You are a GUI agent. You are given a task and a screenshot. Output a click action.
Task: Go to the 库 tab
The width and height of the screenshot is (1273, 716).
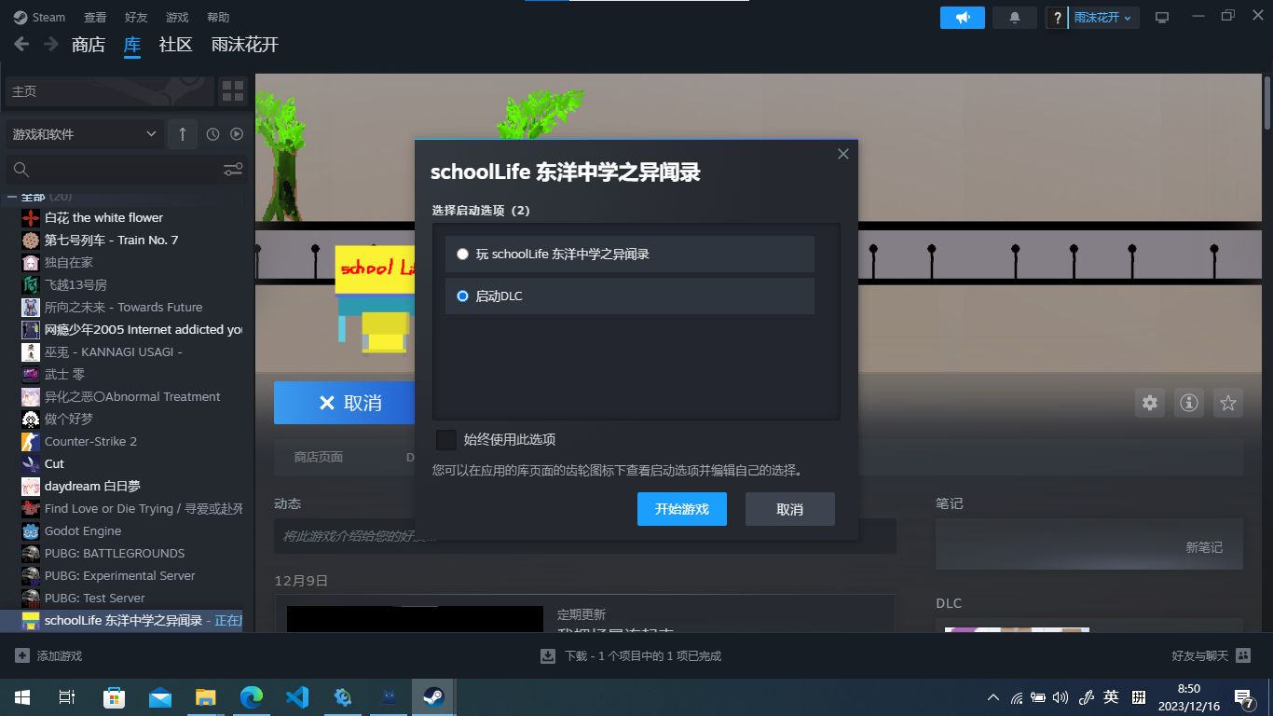[x=132, y=45]
